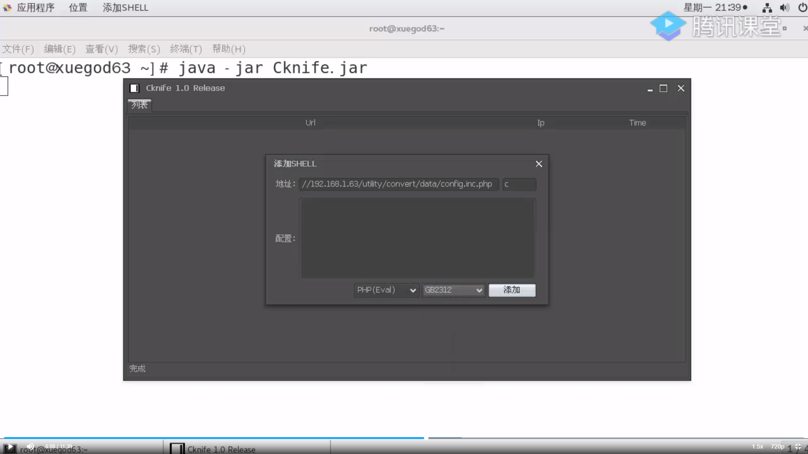Enter fullscreen via the player icon
808x454 pixels.
pyautogui.click(x=798, y=446)
